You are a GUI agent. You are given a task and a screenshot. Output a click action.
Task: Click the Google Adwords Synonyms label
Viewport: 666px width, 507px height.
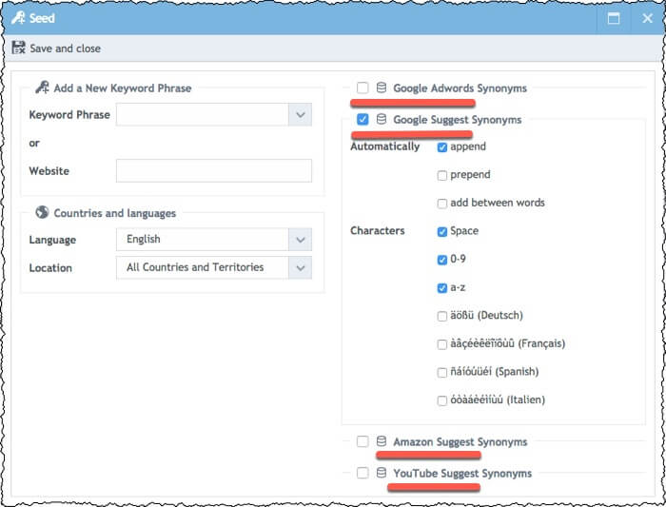pyautogui.click(x=460, y=88)
